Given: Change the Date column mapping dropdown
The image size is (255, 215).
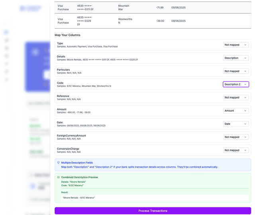Looking at the screenshot, I should coord(235,124).
